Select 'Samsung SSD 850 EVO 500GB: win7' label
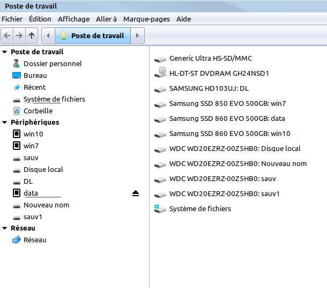327x288 pixels. [x=227, y=104]
